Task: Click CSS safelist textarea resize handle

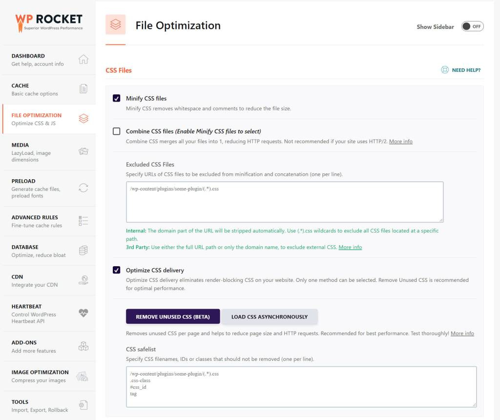Action: 474,405
